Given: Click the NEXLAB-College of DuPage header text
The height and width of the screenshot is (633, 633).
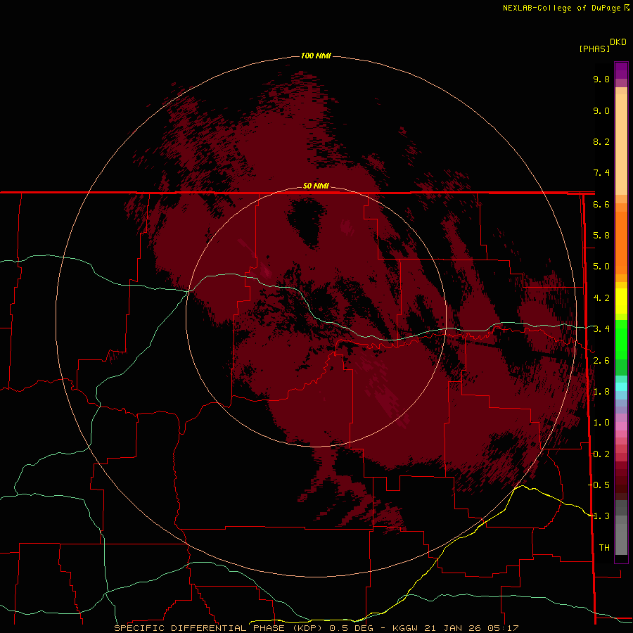Looking at the screenshot, I should click(561, 8).
